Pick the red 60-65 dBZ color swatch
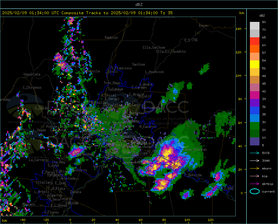 click(255, 41)
